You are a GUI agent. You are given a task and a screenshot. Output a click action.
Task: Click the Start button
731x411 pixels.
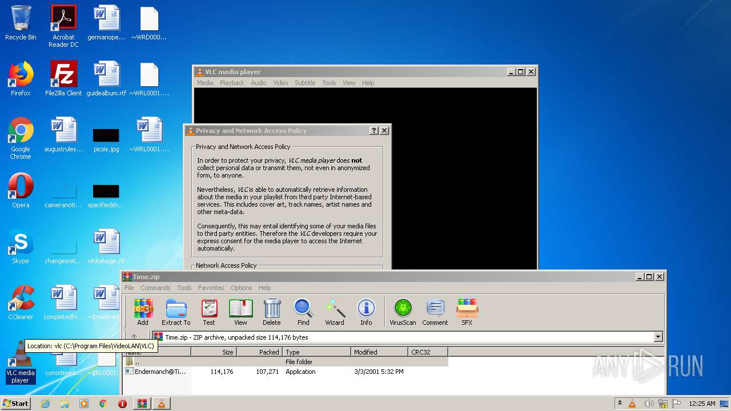16,404
